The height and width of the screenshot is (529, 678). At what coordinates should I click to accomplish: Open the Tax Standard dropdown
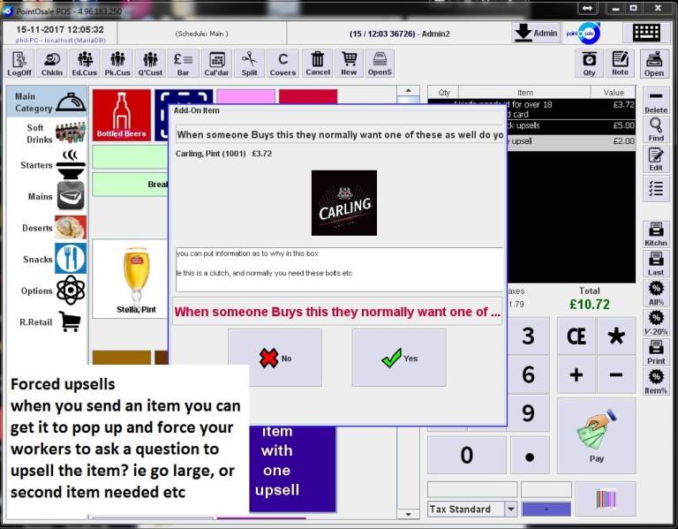click(x=510, y=510)
